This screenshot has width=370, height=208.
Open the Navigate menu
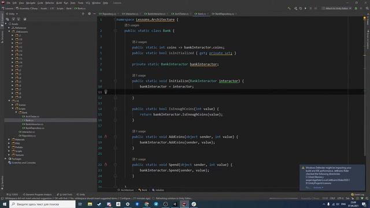(x=31, y=3)
